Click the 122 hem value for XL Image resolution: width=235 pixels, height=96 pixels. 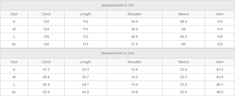[x=220, y=44]
